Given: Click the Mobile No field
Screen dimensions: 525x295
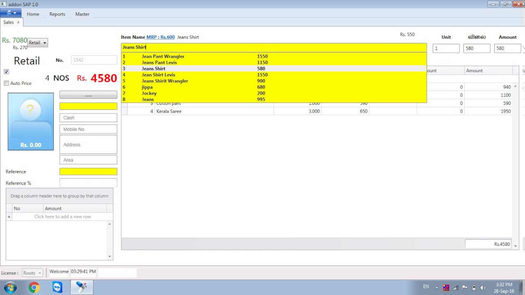Looking at the screenshot, I should click(x=88, y=129).
